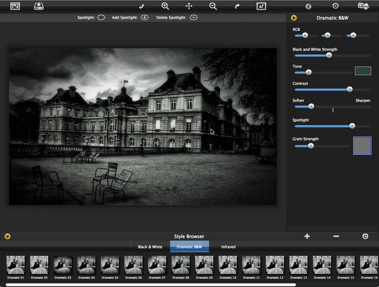
Task: Collapse the Style Browser panel
Action: point(7,236)
